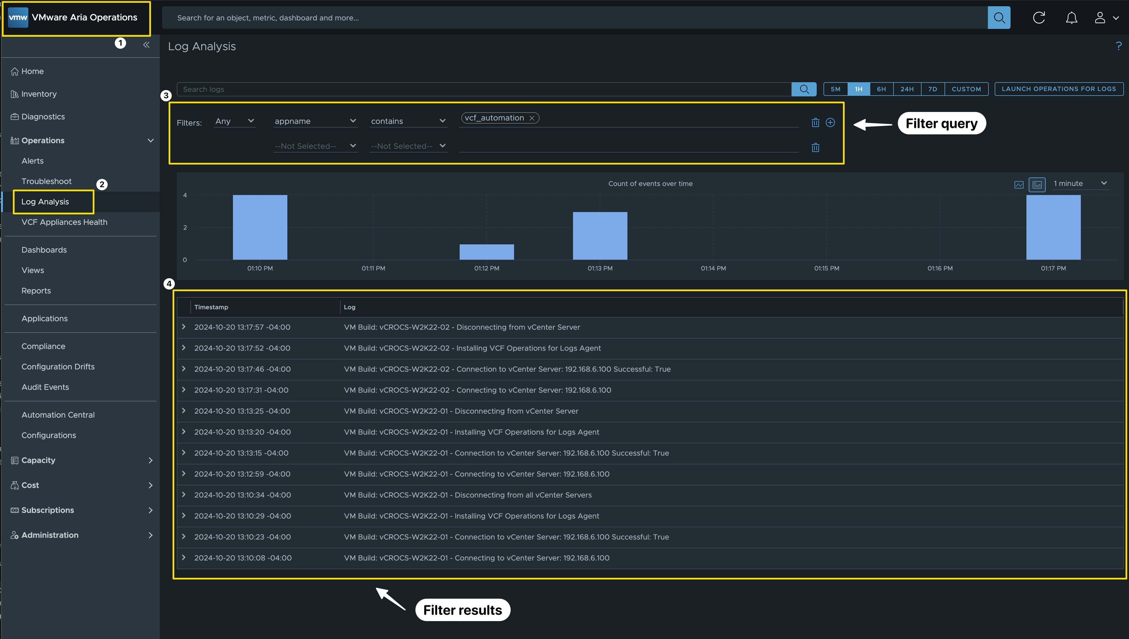Screen dimensions: 1129x639
Task: Open the appname field dropdown
Action: click(x=315, y=121)
